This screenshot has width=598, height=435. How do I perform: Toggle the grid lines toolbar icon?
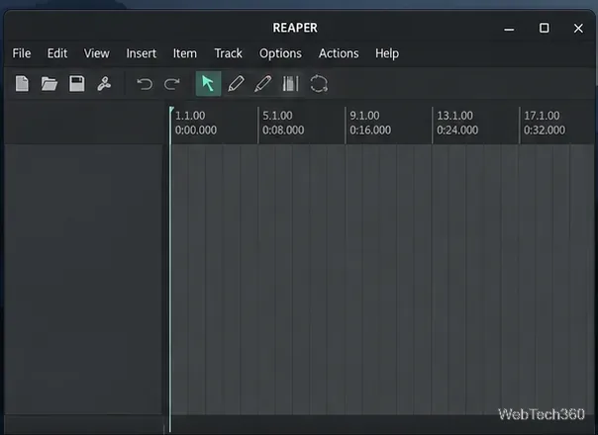(291, 84)
